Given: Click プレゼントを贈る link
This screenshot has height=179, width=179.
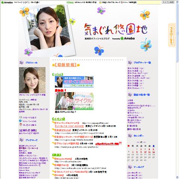Looking at the screenshot, I should click(x=29, y=125).
